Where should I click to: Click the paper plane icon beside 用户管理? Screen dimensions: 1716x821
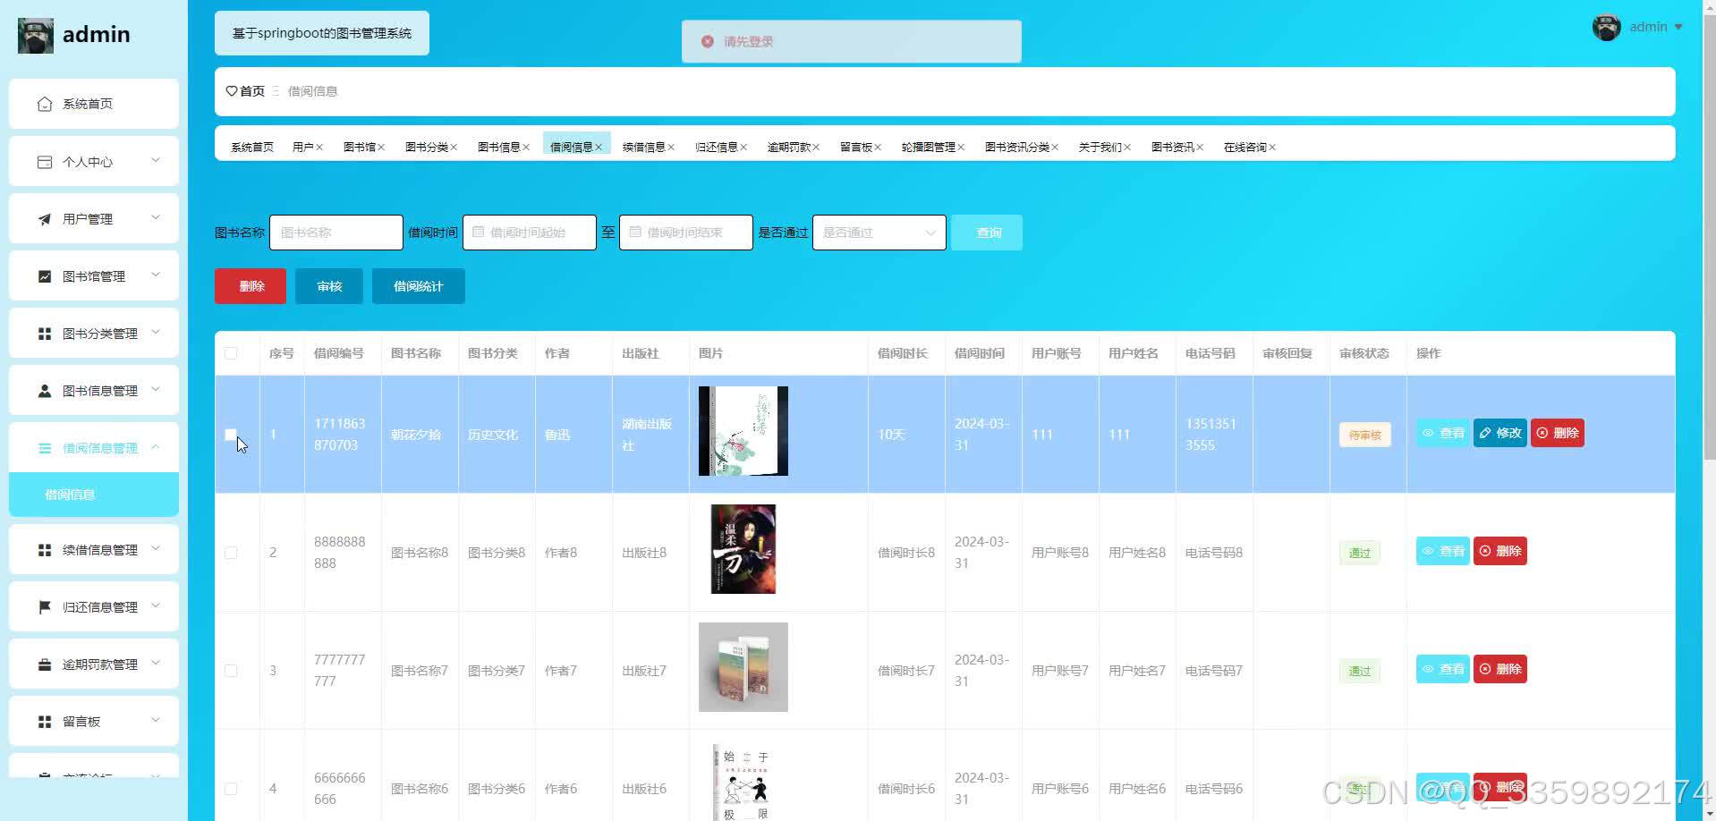[x=45, y=219]
